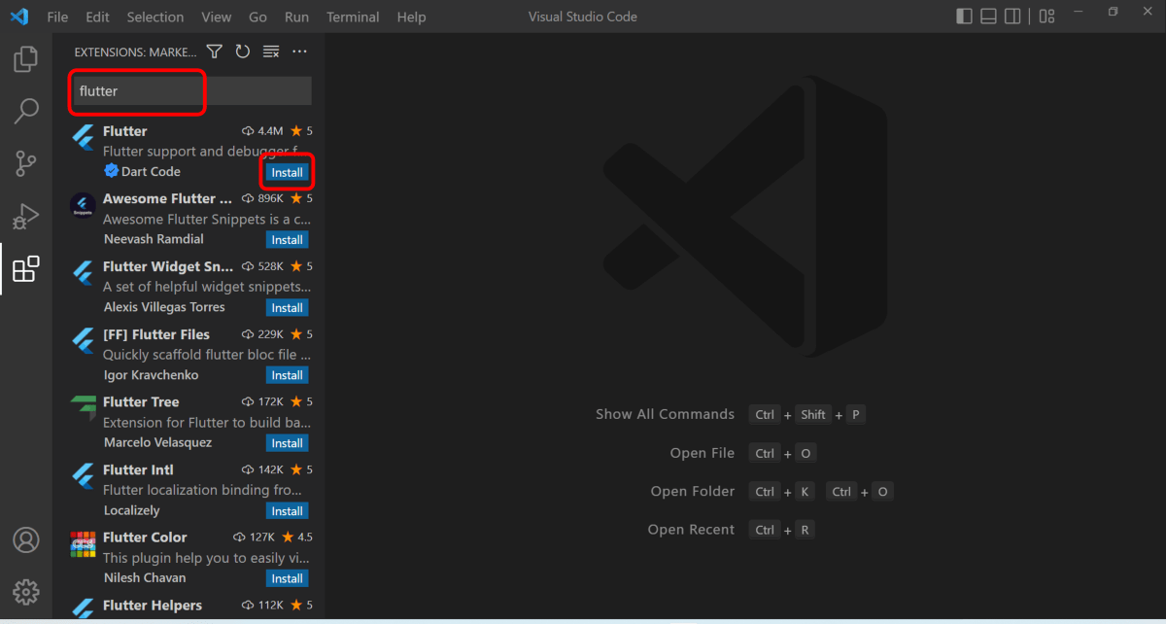Viewport: 1166px width, 624px height.
Task: Select the Extensions view icon
Action: click(26, 268)
